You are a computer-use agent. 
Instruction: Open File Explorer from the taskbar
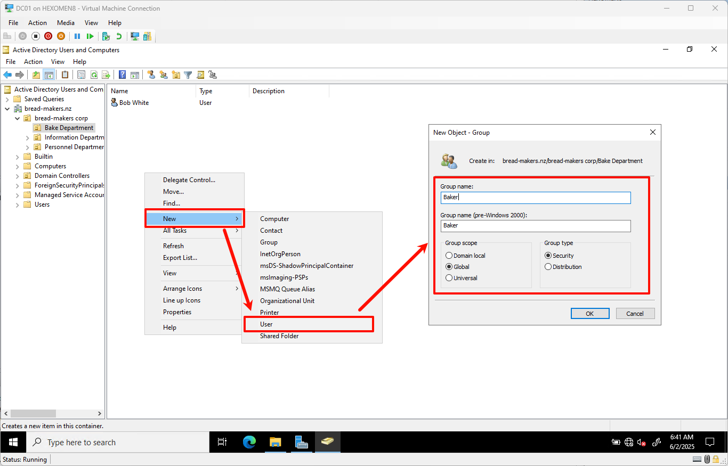[275, 442]
